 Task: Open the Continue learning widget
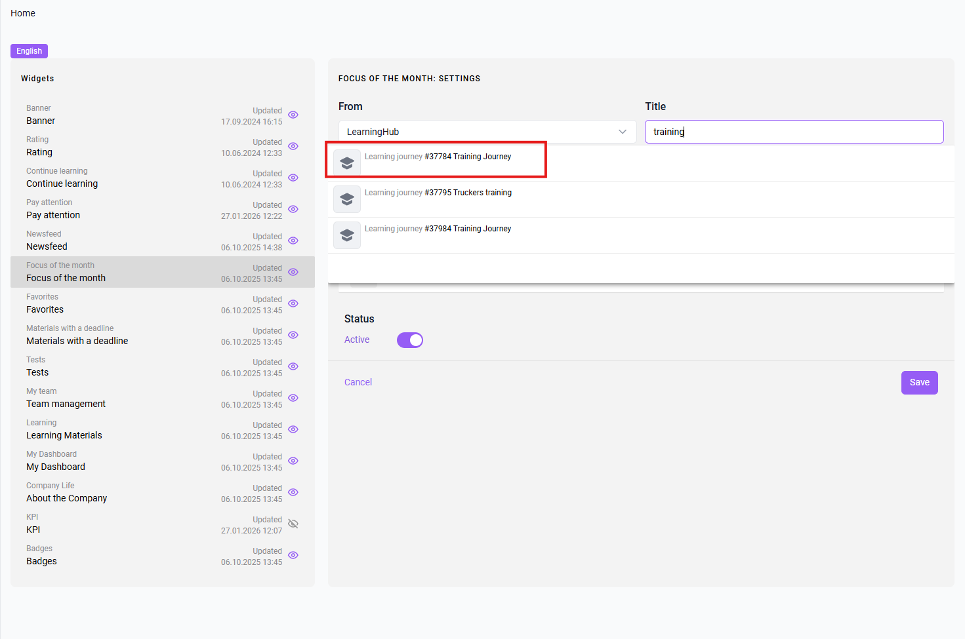[x=163, y=178]
